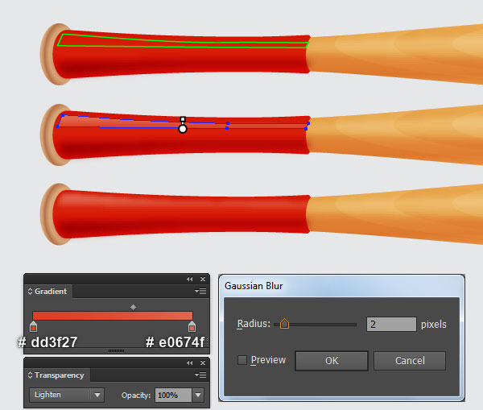Select the Transparency panel tab
This screenshot has height=410, width=483.
(59, 375)
